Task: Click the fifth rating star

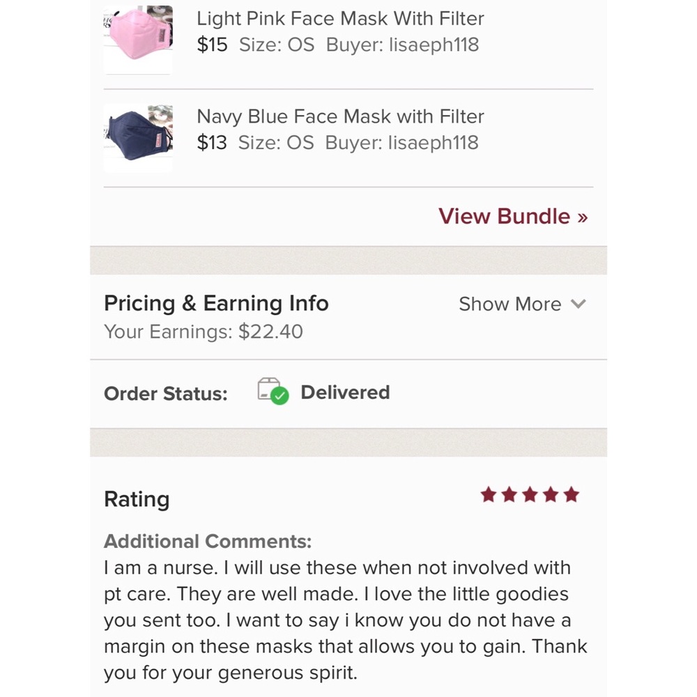Action: (572, 495)
